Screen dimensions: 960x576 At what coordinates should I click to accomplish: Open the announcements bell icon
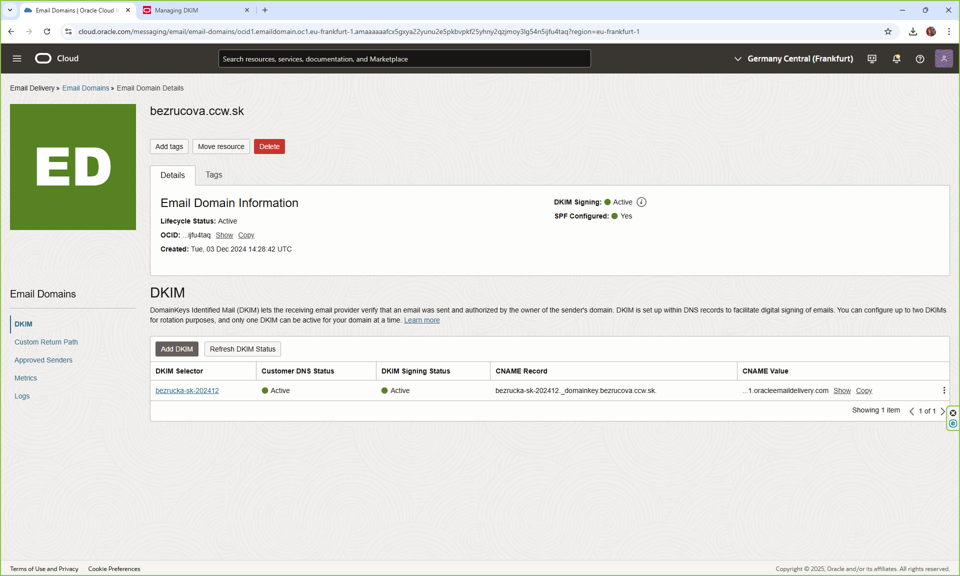pyautogui.click(x=896, y=58)
